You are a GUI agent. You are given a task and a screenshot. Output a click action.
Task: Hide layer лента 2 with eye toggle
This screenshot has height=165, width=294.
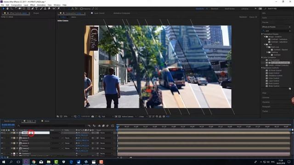click(2, 143)
